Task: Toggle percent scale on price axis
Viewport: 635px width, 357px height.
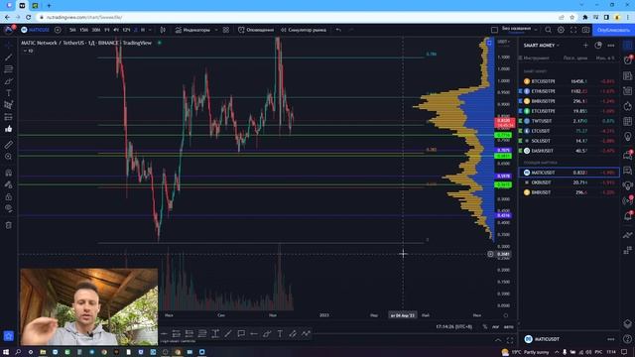Action: [x=485, y=326]
